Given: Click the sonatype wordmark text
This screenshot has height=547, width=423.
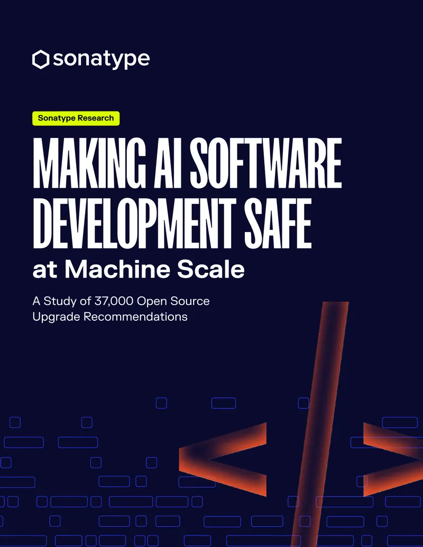Looking at the screenshot, I should pos(101,60).
